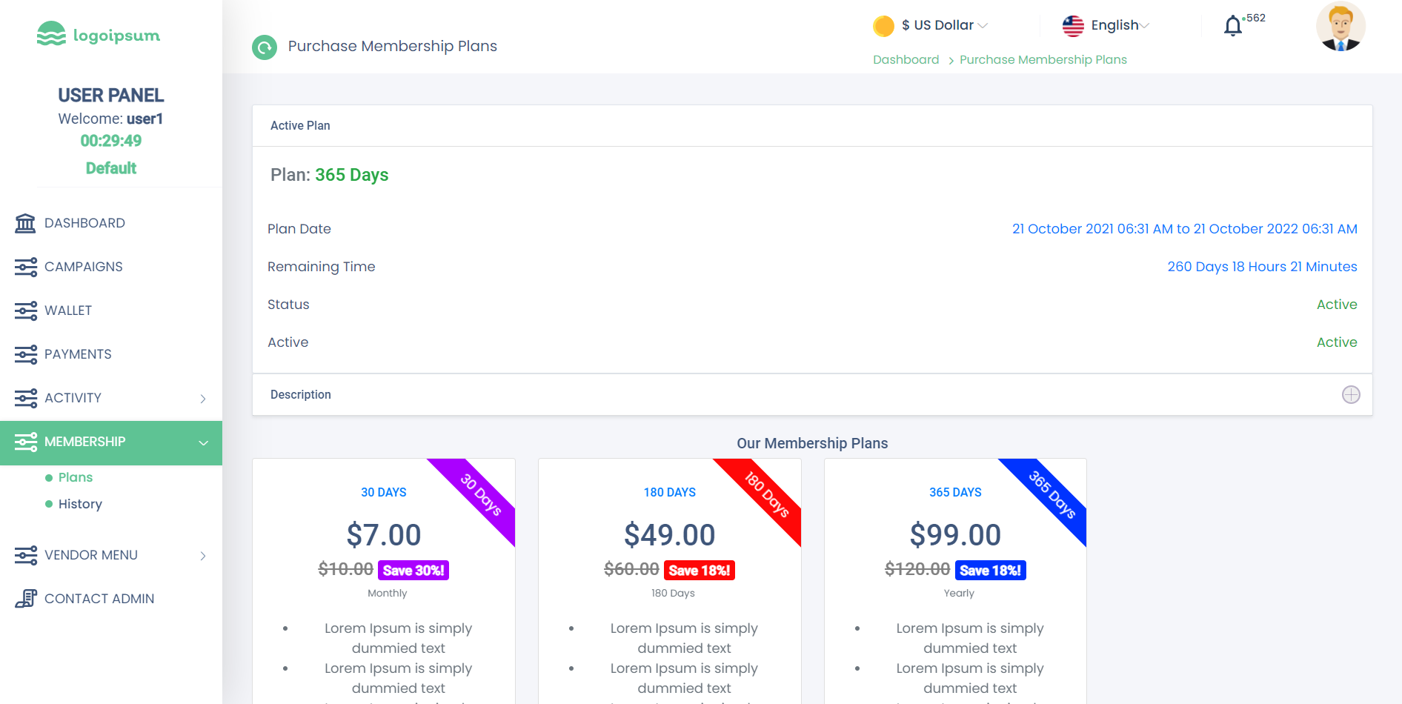Open the History submenu item
The image size is (1402, 704).
click(x=81, y=504)
